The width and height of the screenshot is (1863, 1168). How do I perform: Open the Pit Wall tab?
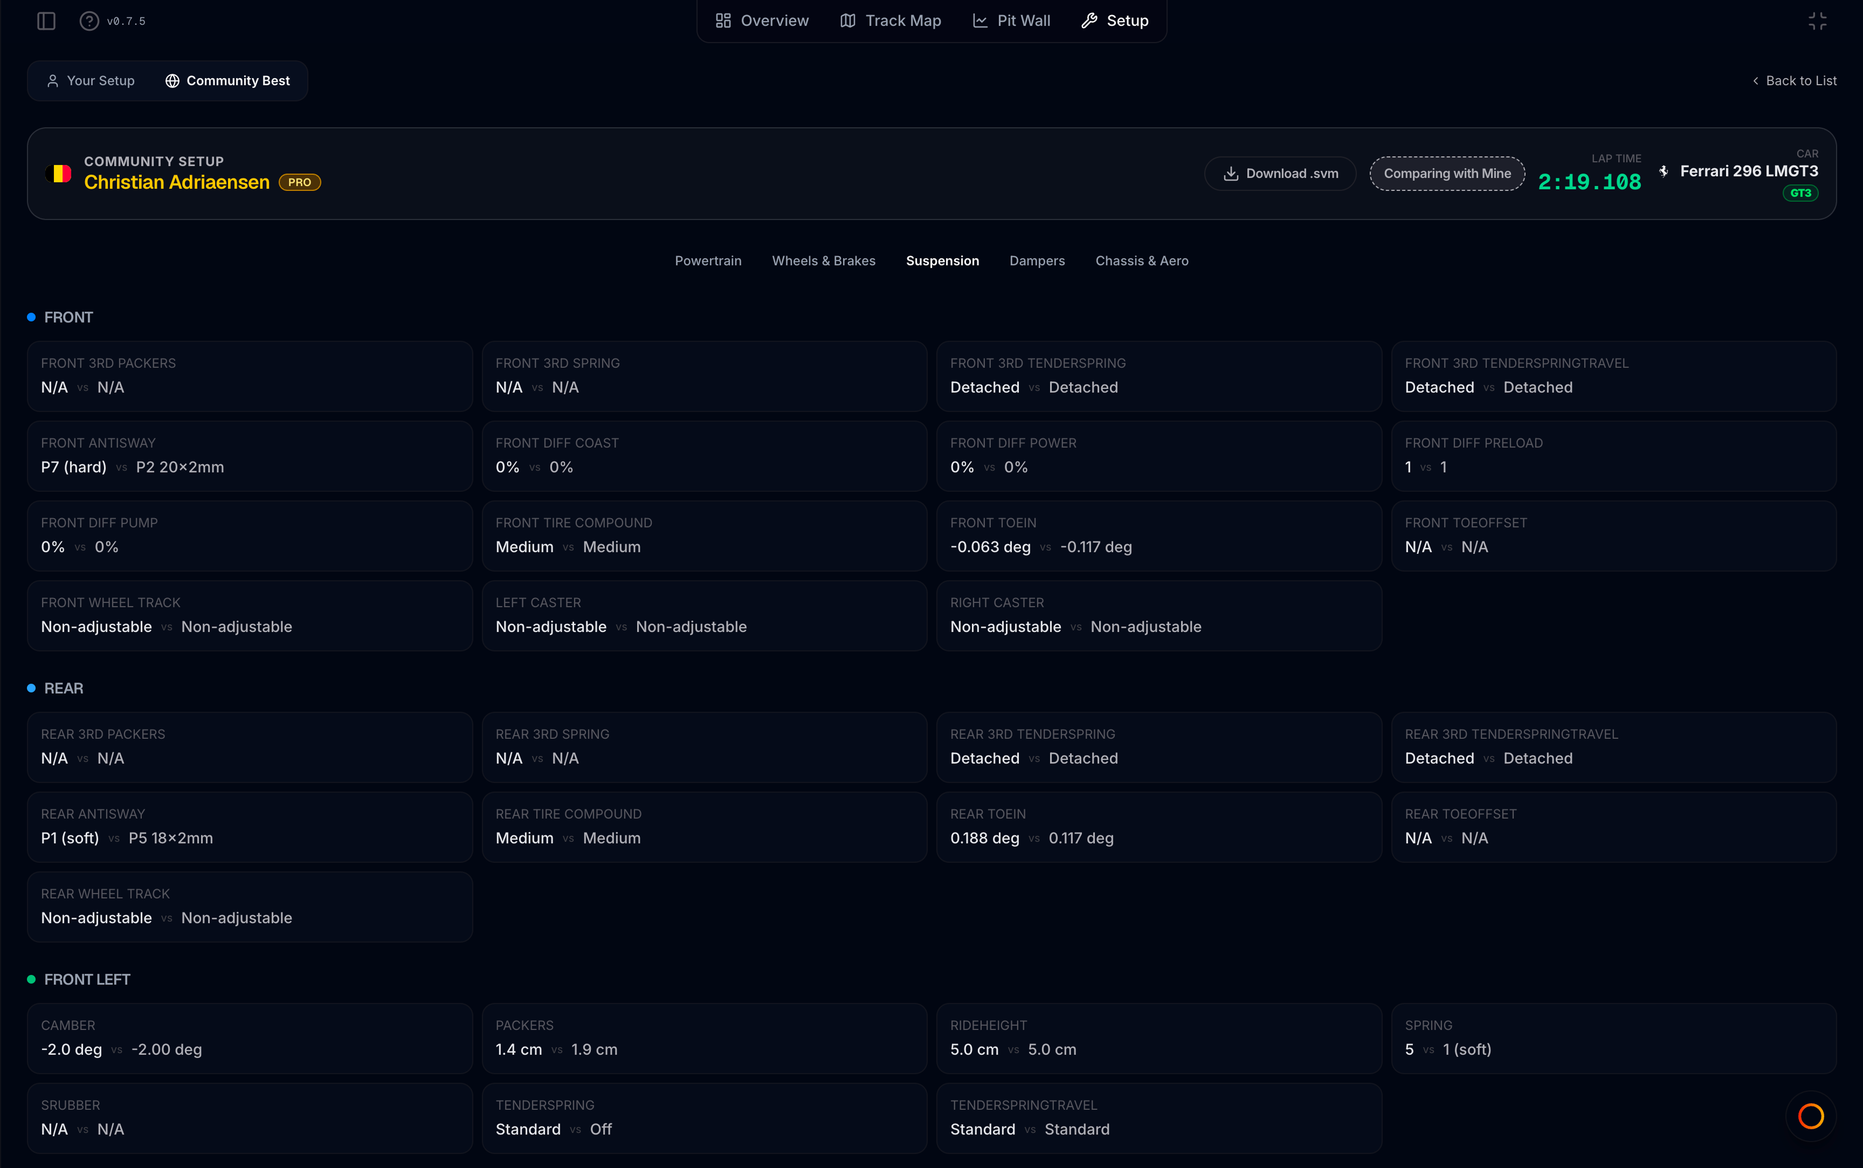point(1011,21)
